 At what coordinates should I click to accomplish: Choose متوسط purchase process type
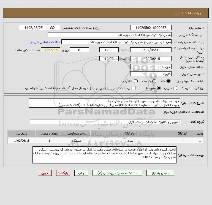point(159,88)
